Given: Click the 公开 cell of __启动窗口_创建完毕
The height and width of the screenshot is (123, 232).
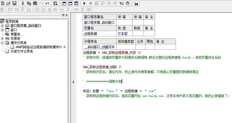Looking at the screenshot, I should 140,47.
